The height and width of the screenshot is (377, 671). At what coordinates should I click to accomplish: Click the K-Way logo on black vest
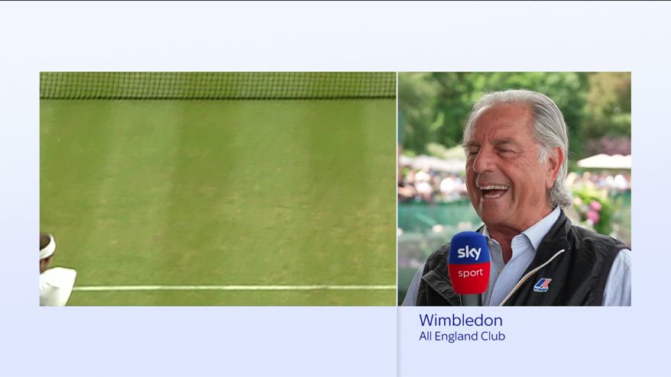click(543, 285)
